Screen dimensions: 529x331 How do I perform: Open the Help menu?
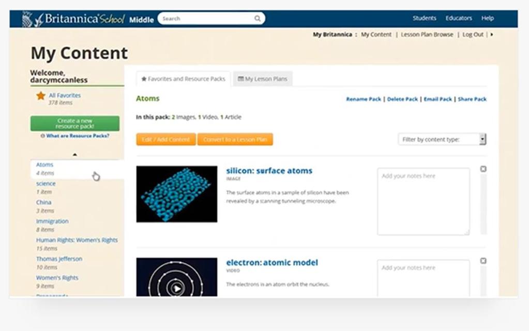click(x=488, y=18)
